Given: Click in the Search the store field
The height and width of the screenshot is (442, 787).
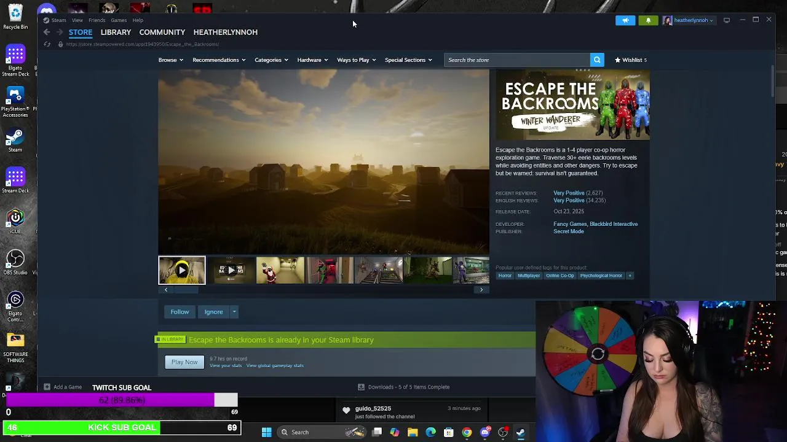Looking at the screenshot, I should 516,60.
